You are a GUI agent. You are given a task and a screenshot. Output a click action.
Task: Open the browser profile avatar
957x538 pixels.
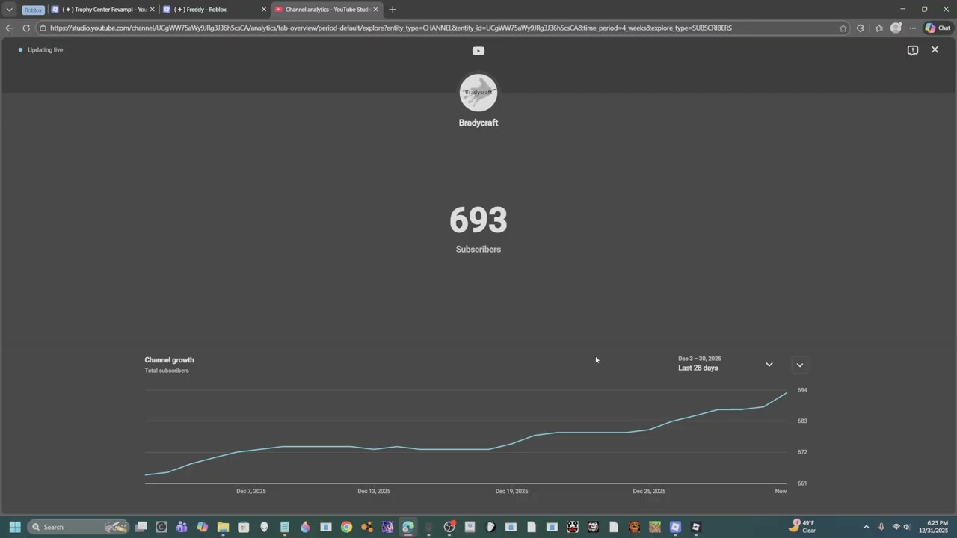896,28
